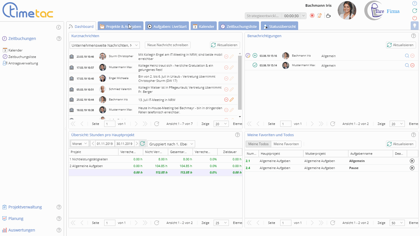This screenshot has width=420, height=236.
Task: Open magnifier for Mustermann Max notification
Action: tap(407, 65)
